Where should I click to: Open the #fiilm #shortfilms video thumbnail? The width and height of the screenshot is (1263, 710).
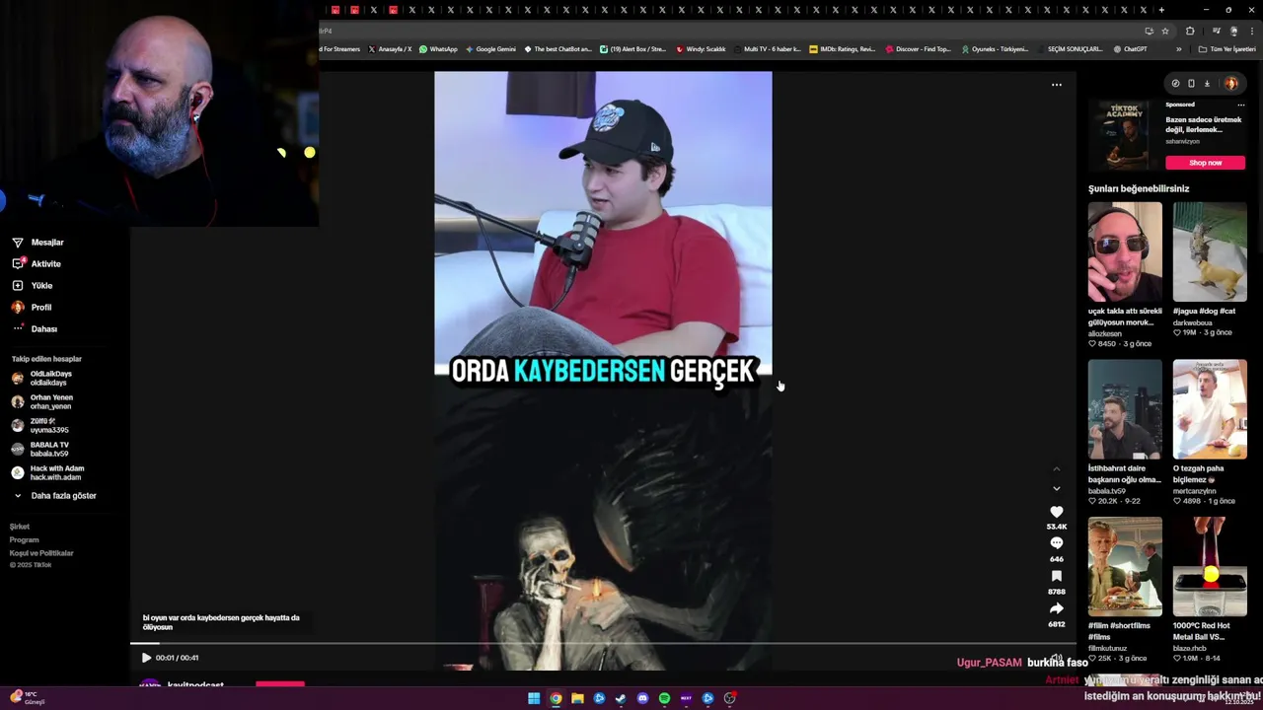click(1125, 566)
